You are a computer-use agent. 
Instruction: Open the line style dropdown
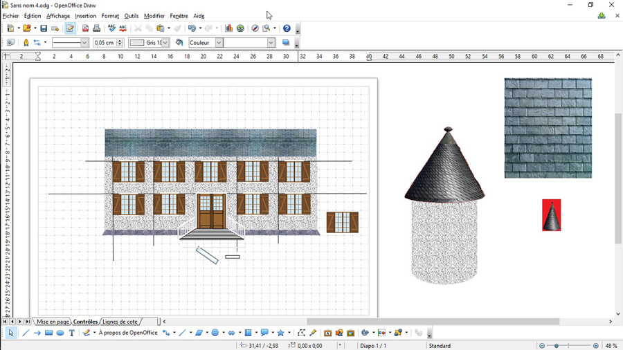84,43
